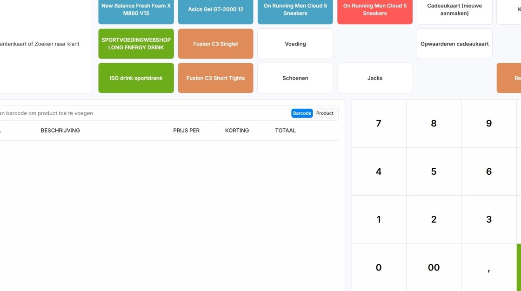Tap numpad key 5
Image resolution: width=521 pixels, height=291 pixels.
click(434, 172)
